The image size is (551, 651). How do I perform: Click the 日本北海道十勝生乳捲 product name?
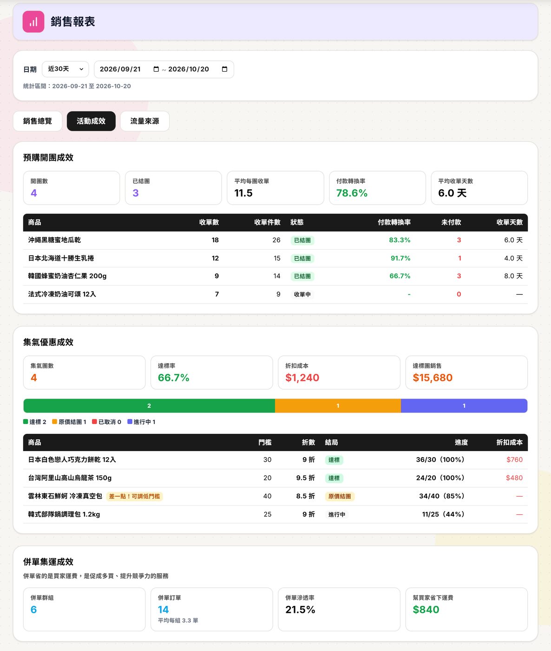point(61,258)
